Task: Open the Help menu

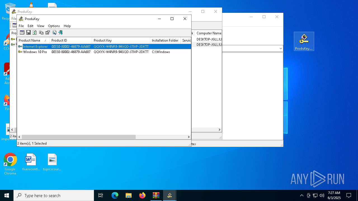Action: 67,26
